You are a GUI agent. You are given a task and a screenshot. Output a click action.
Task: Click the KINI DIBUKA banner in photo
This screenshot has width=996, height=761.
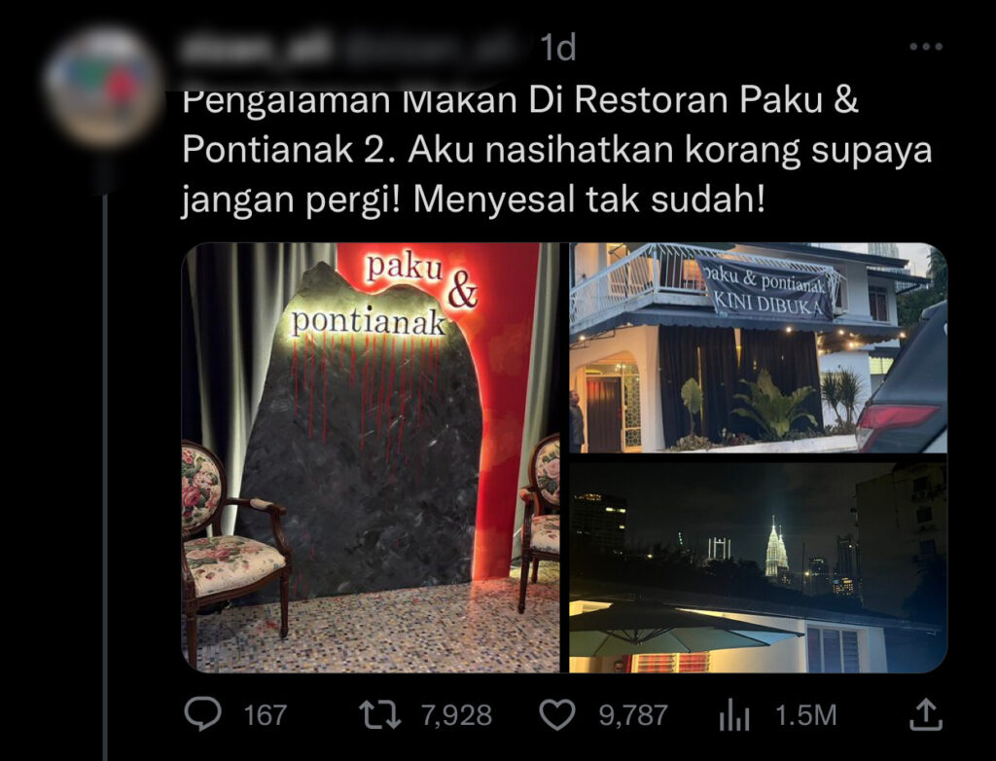770,289
